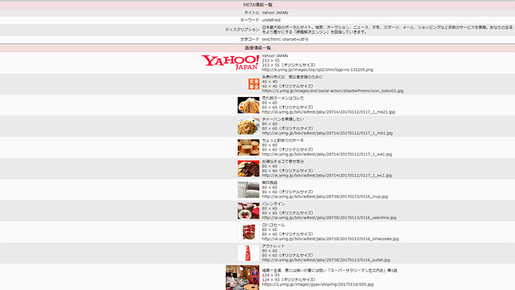515x290 pixels.
Task: Click the Valentine gift thumbnail
Action: [x=248, y=211]
